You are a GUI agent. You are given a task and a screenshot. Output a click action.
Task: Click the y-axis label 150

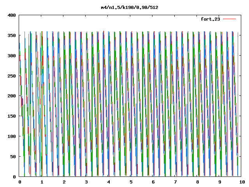click(x=12, y=116)
